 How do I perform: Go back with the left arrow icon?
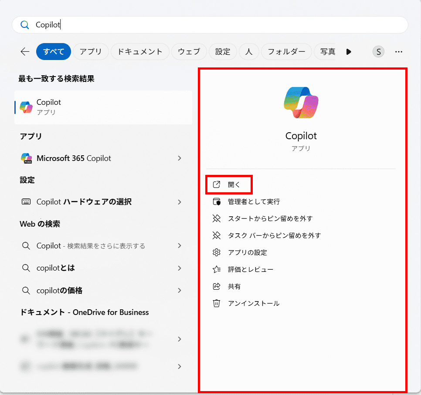pos(25,51)
